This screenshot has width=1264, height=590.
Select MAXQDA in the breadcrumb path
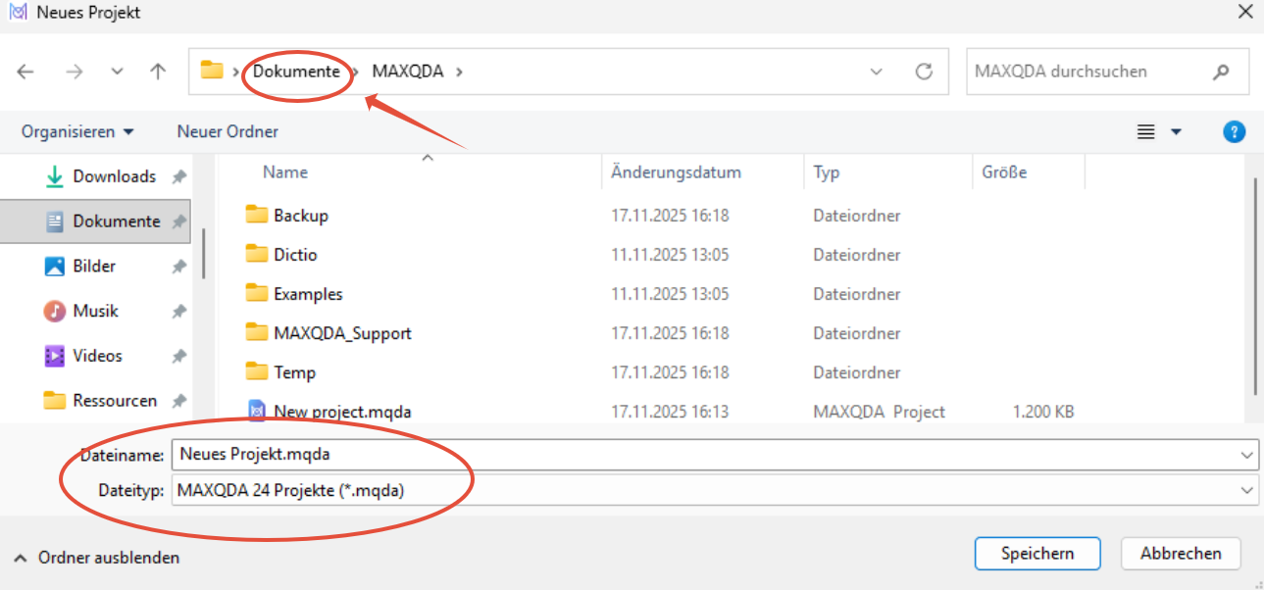tap(408, 72)
